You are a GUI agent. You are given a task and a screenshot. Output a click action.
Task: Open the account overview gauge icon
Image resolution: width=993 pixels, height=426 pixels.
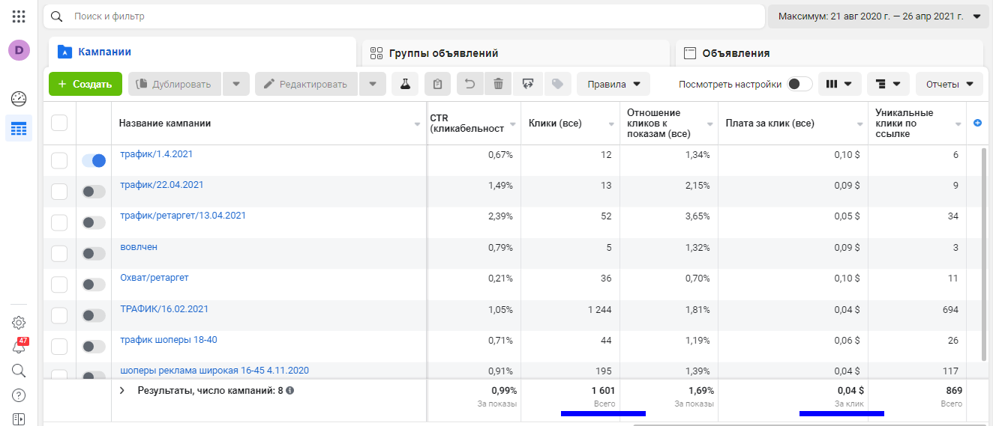19,99
